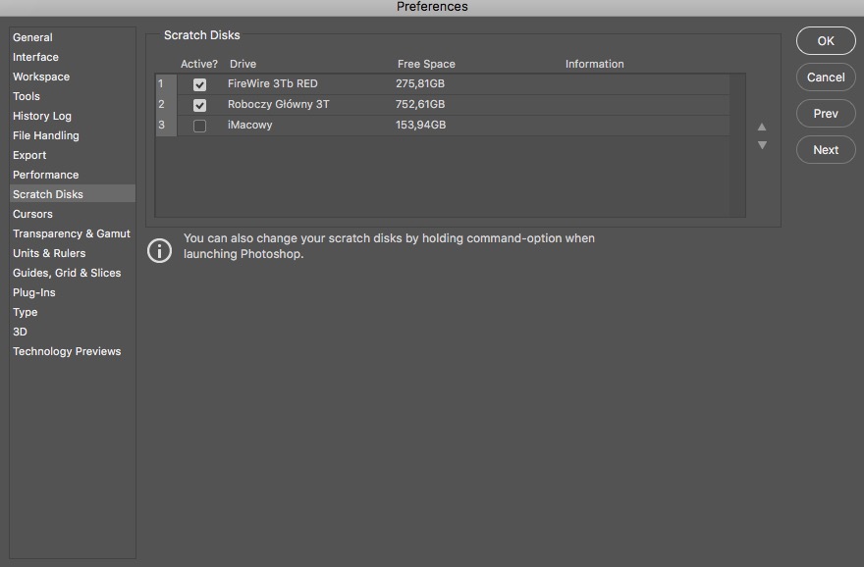Open Transparency & Gamut preferences
864x567 pixels.
point(72,233)
